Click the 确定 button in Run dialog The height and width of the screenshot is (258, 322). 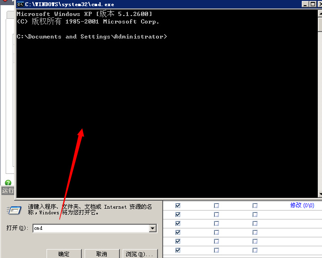pos(64,254)
